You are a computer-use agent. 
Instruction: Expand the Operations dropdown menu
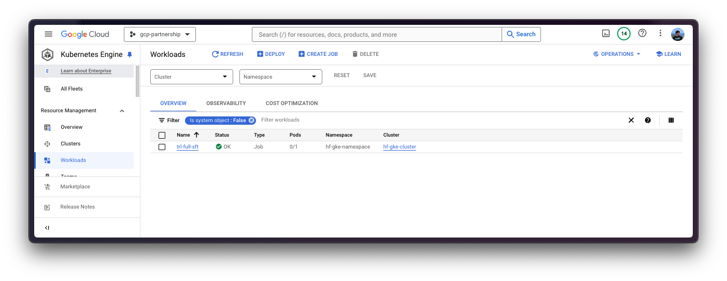coord(617,54)
